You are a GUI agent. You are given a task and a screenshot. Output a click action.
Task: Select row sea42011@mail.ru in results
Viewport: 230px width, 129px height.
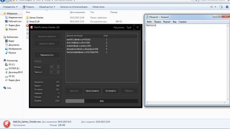[x=101, y=39]
